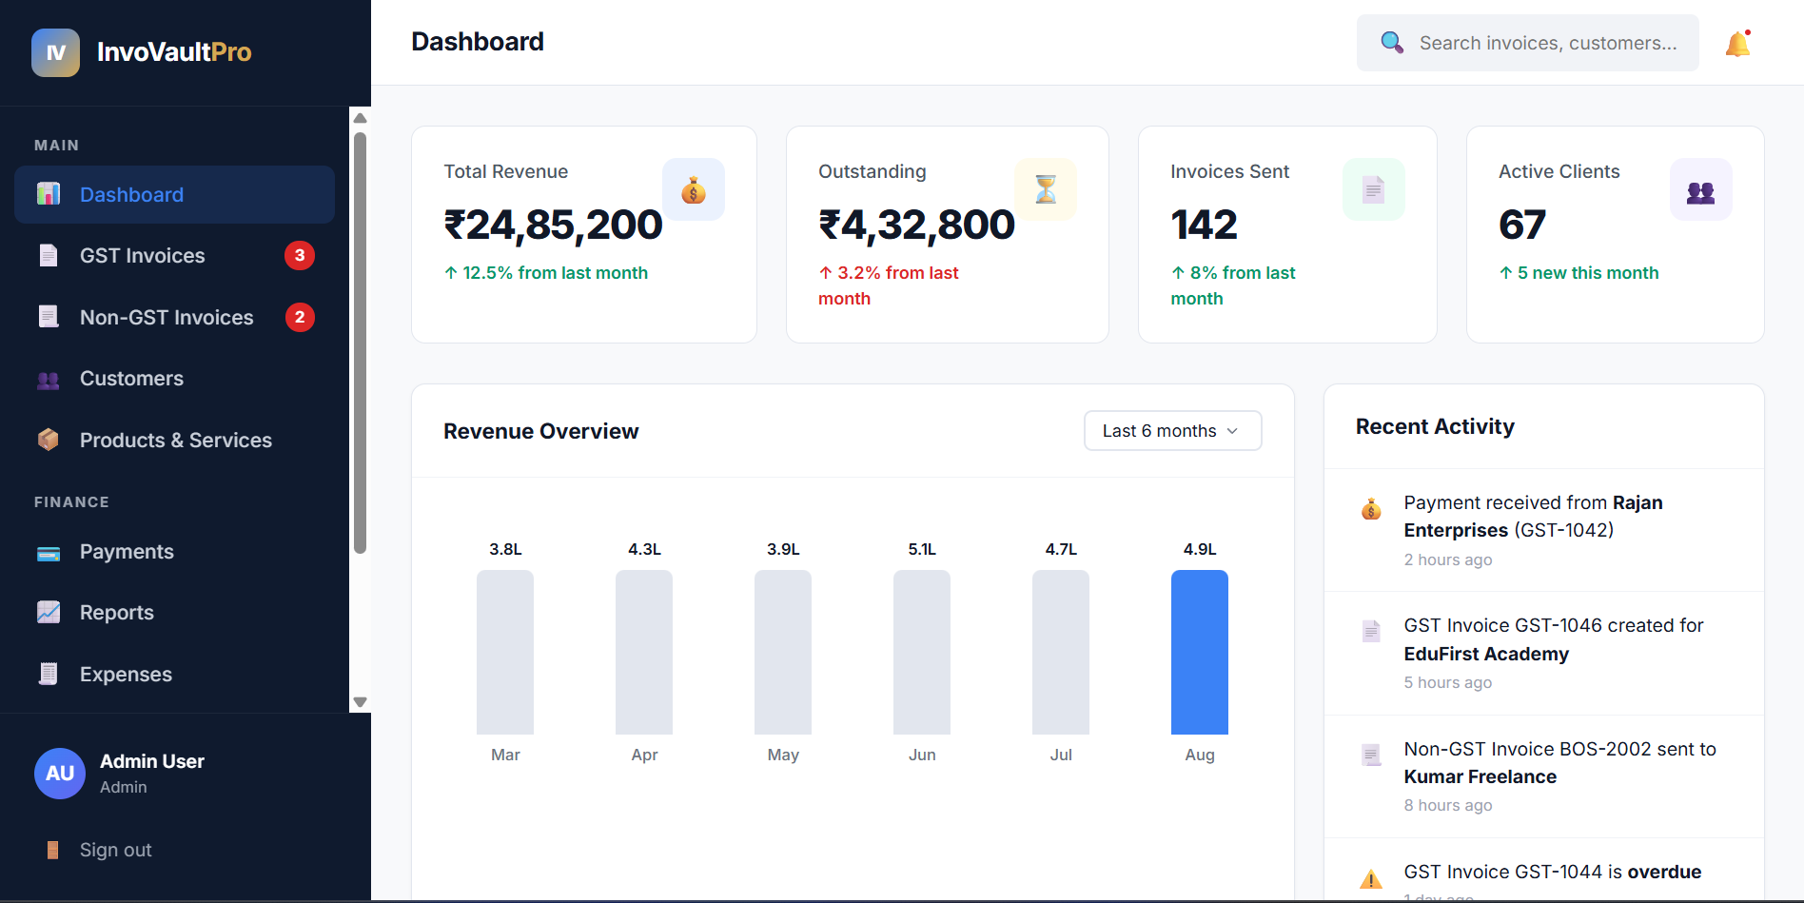Click the sidebar scrollbar down arrow
This screenshot has height=903, width=1804.
(x=360, y=702)
